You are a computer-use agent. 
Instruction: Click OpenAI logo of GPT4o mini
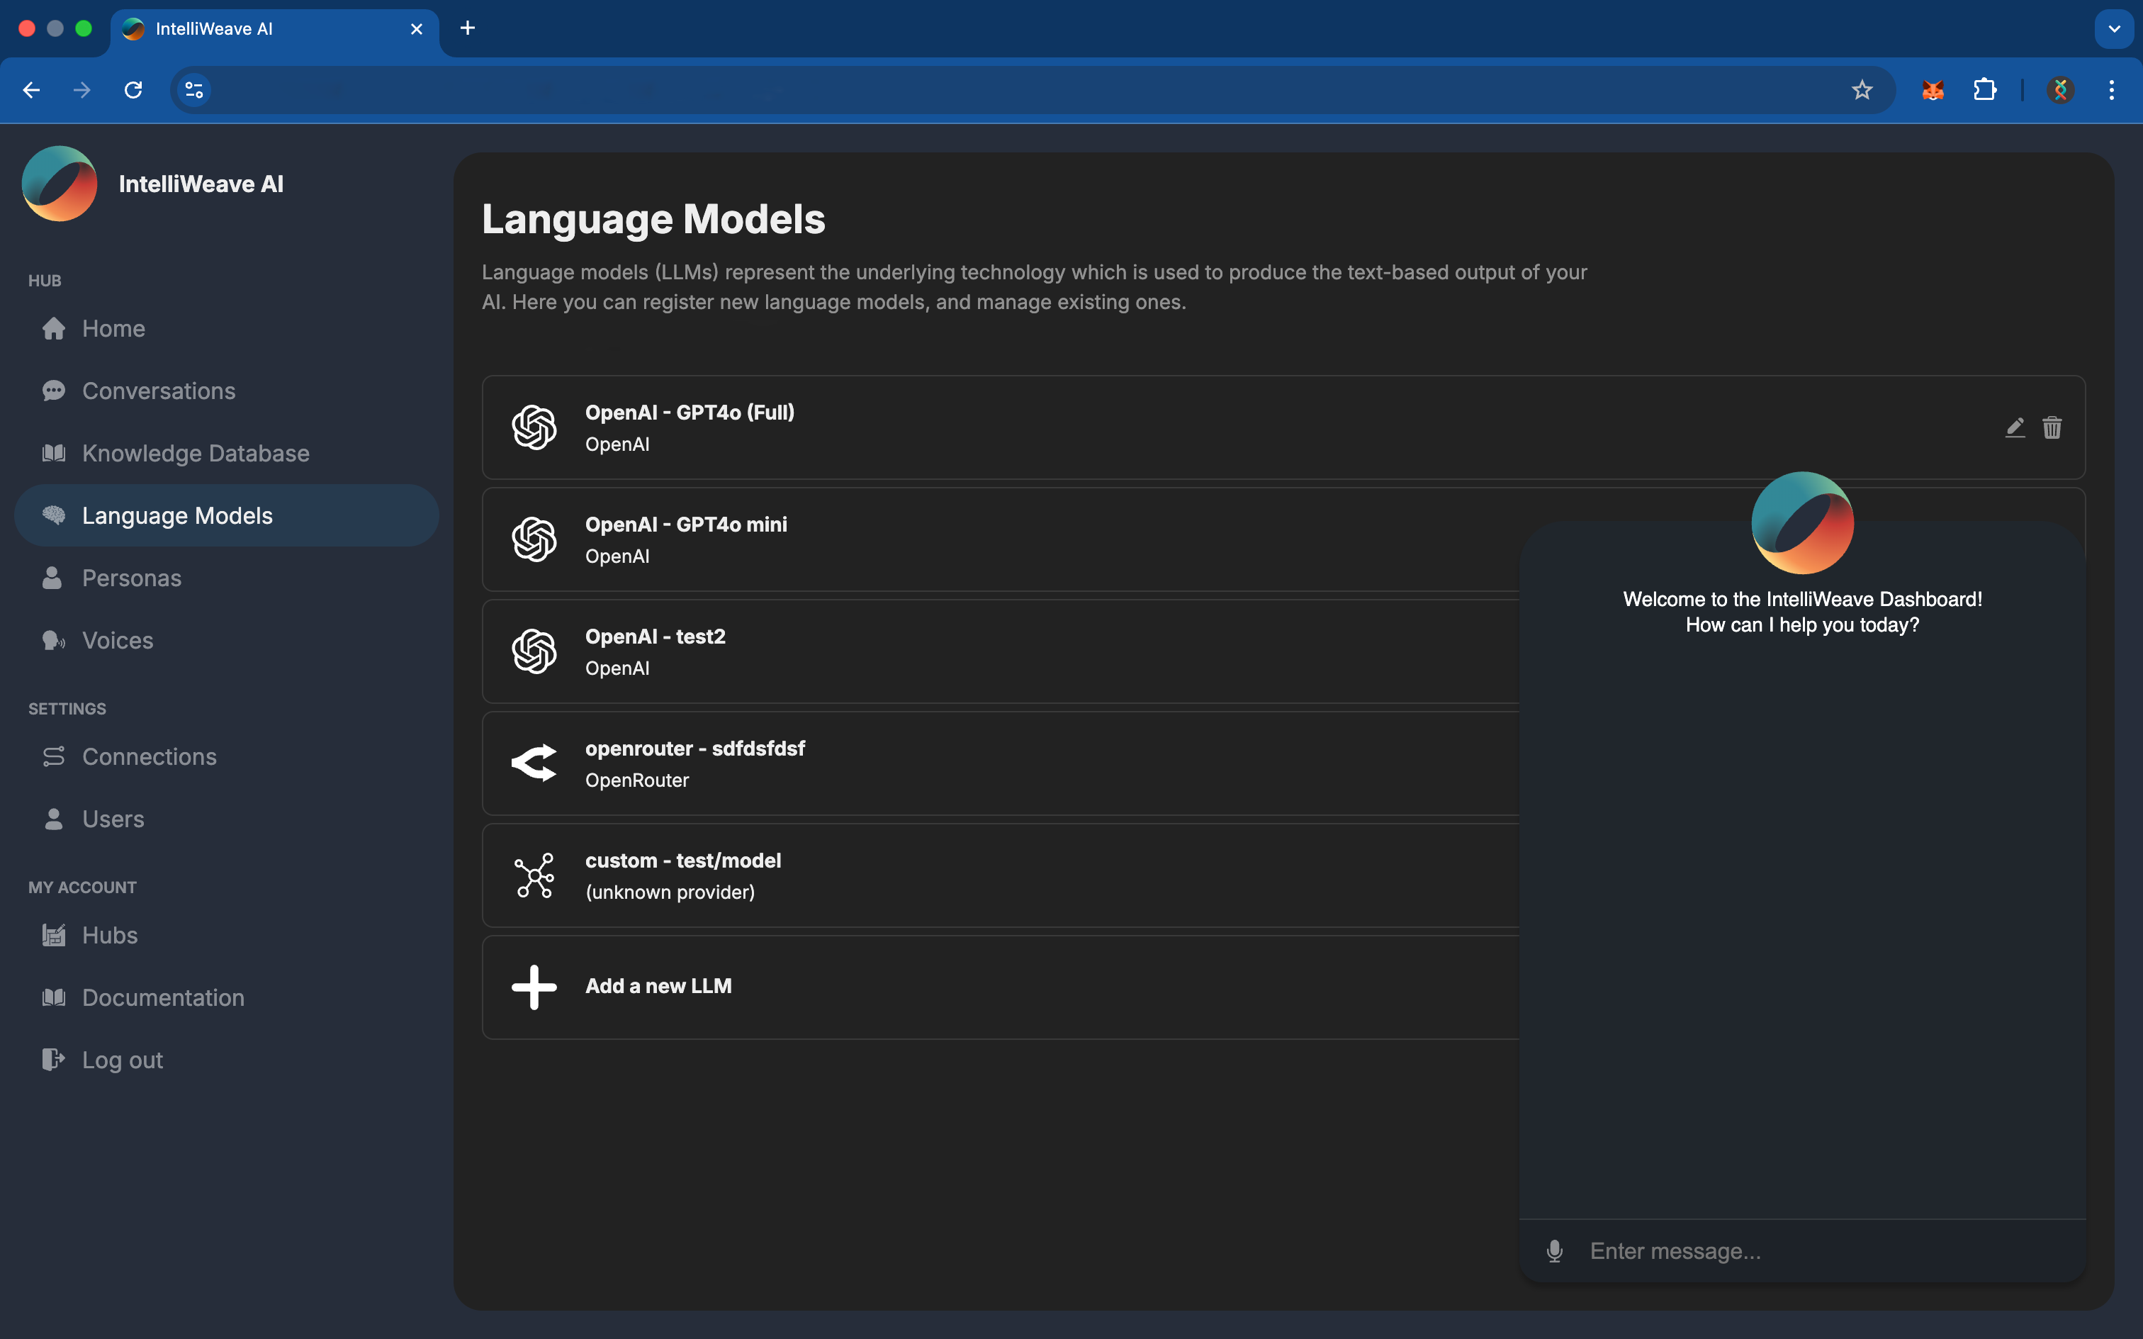[534, 539]
